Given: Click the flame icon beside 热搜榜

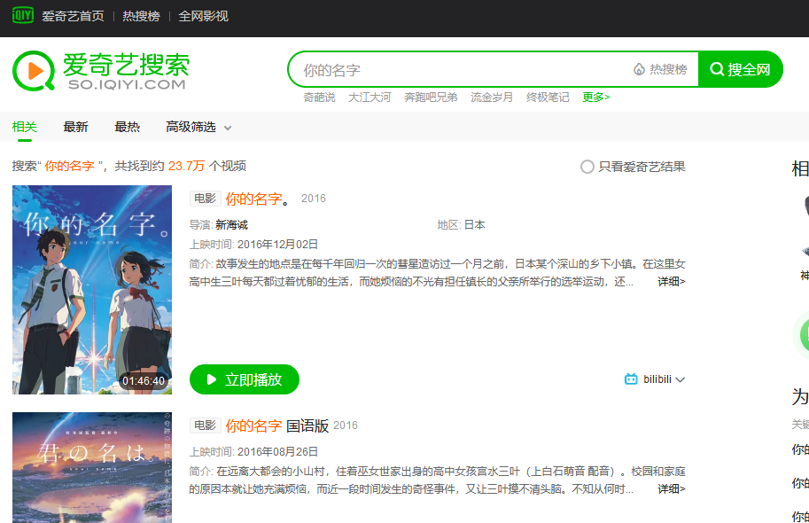Looking at the screenshot, I should (x=639, y=69).
